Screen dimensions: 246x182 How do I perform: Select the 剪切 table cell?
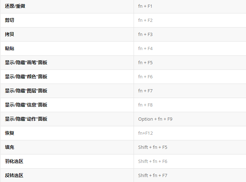pyautogui.click(x=10, y=20)
